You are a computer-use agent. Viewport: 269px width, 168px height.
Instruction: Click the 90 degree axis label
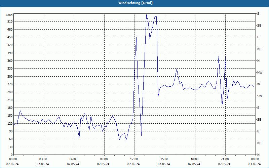click(x=11, y=131)
